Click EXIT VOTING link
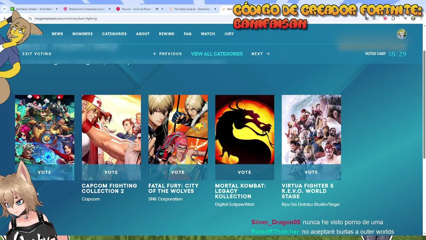This screenshot has width=426, height=240. [x=35, y=54]
